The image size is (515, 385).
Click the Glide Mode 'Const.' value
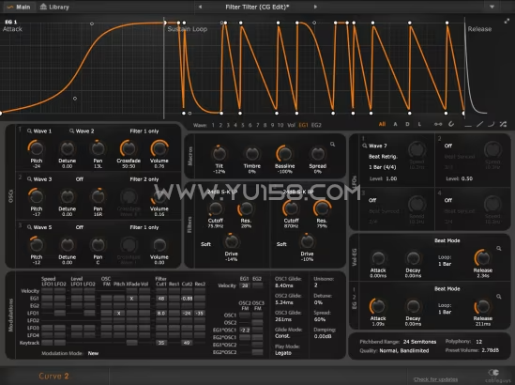pyautogui.click(x=282, y=336)
